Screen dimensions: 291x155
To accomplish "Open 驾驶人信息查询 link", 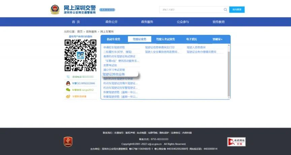I will coord(196,47).
